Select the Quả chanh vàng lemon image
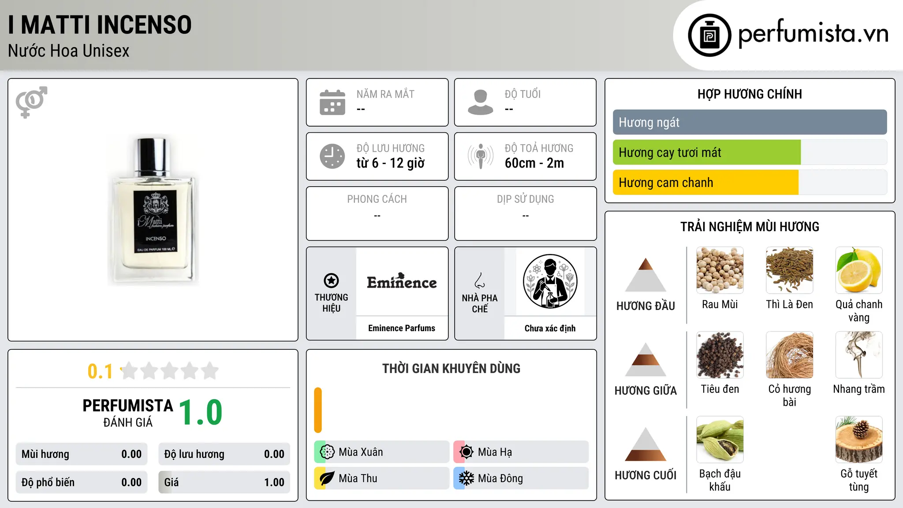Viewport: 903px width, 508px height. 859,270
